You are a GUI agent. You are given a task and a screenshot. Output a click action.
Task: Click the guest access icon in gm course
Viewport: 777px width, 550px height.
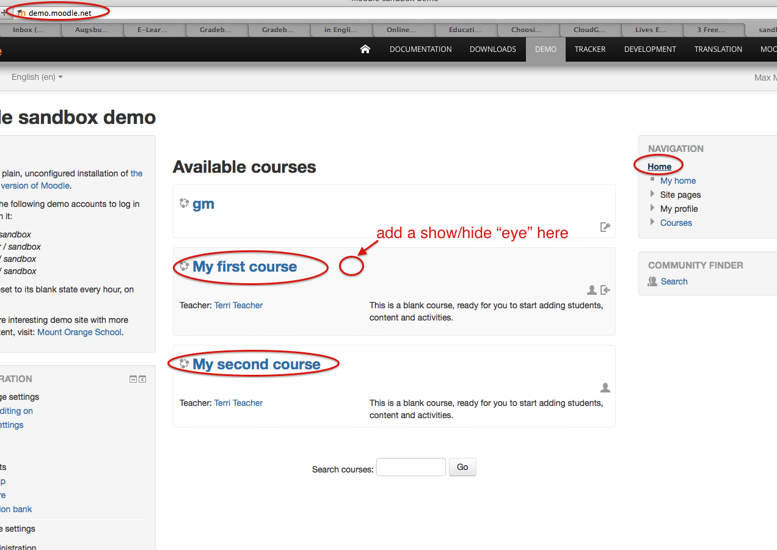point(605,227)
